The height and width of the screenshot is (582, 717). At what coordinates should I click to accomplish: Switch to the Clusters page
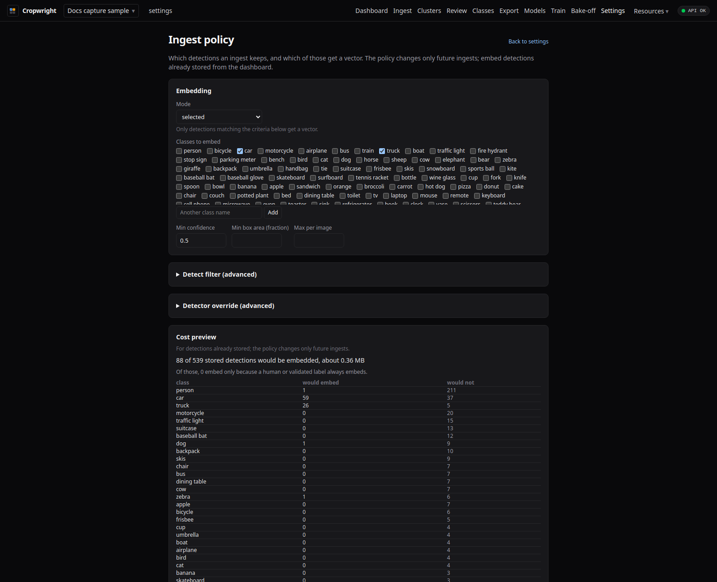tap(429, 11)
